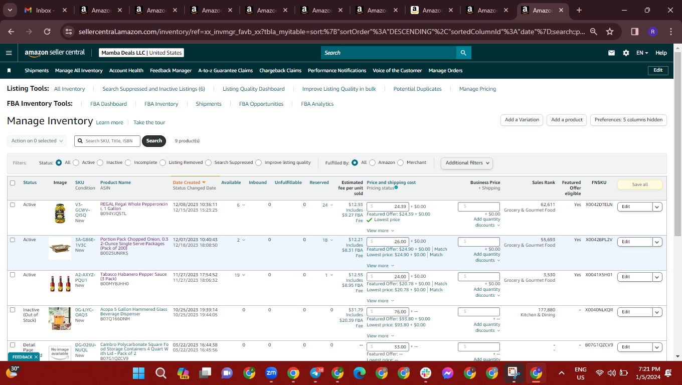Open Telegram from the taskbar

point(316,373)
